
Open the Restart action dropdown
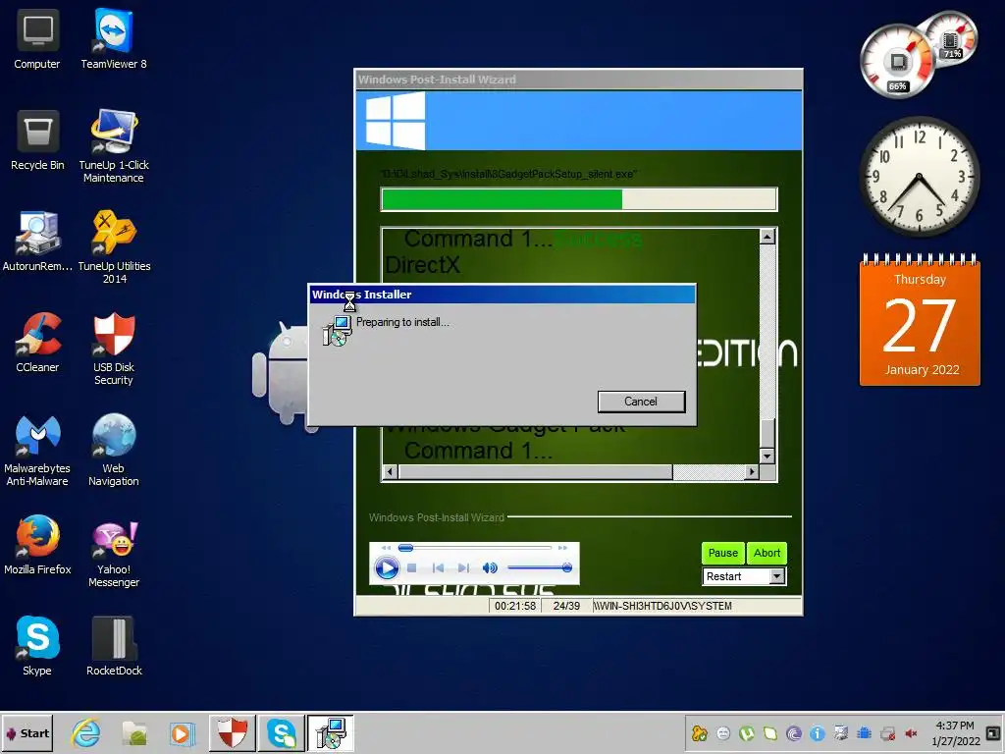click(777, 576)
